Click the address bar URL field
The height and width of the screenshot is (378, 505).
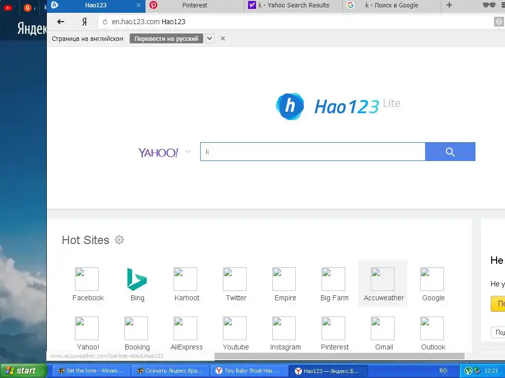pos(296,22)
